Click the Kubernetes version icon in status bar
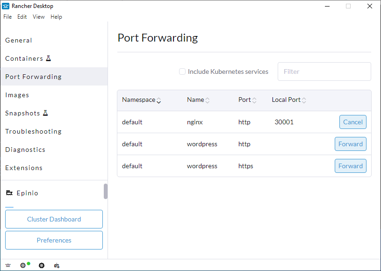 coord(42,265)
